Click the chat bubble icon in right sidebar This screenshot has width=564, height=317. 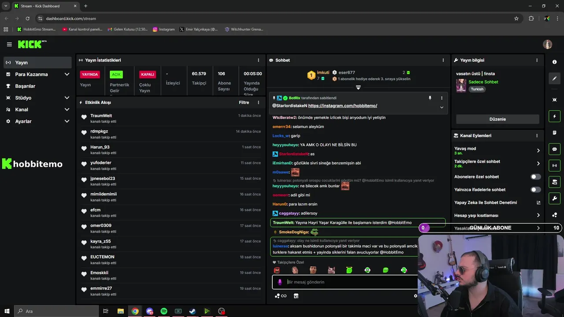pos(554,149)
